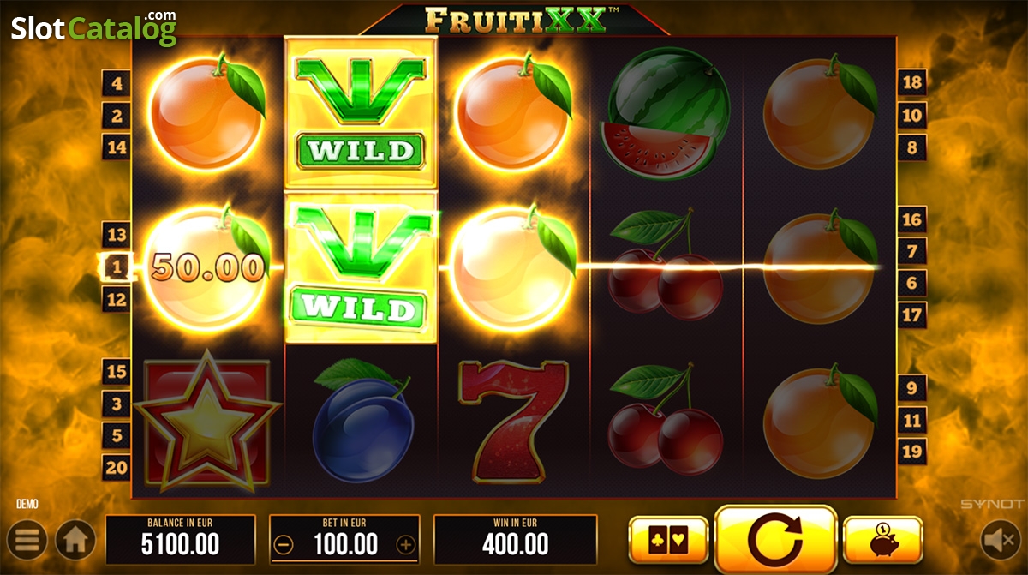This screenshot has width=1028, height=575.
Task: Spin the reels with the circular arrow button
Action: point(775,540)
